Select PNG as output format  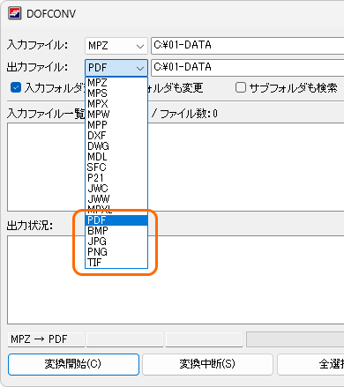click(116, 252)
